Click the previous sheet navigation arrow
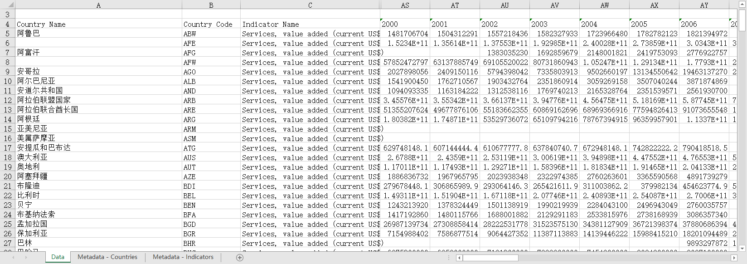The image size is (747, 264). tap(13, 257)
